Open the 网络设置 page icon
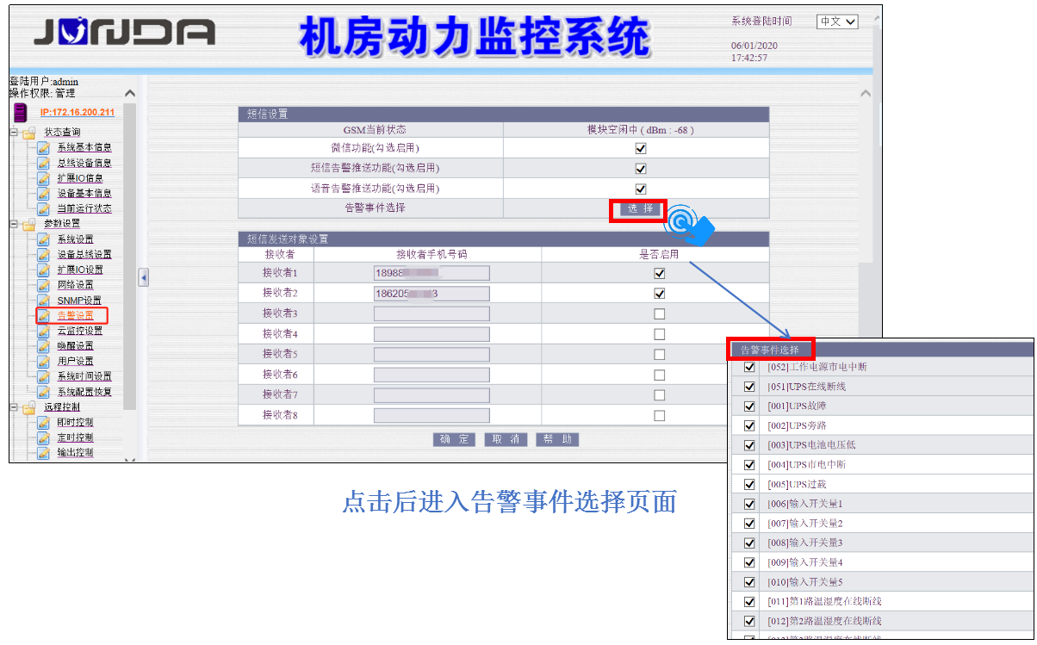This screenshot has height=645, width=1037. coord(42,285)
